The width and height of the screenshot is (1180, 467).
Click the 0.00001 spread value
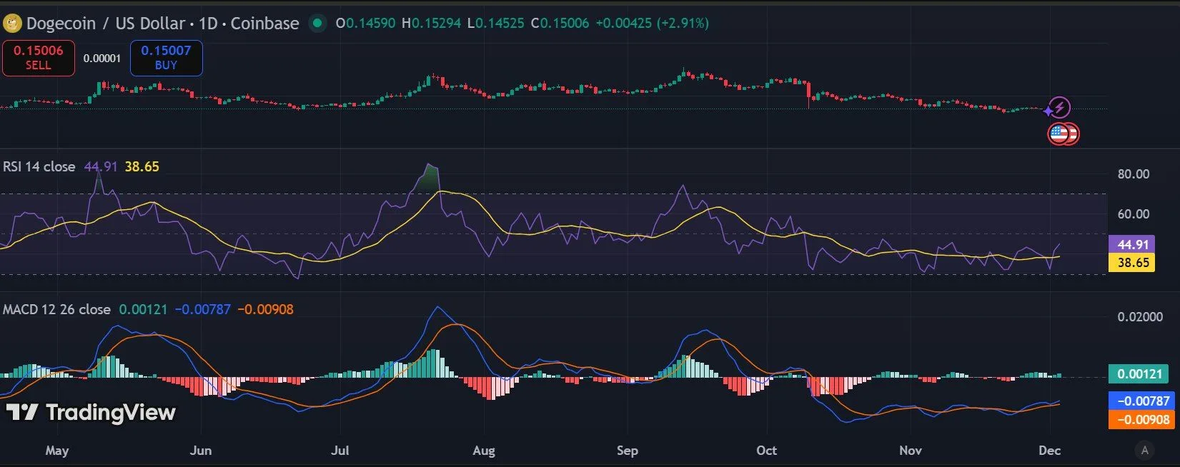click(102, 58)
